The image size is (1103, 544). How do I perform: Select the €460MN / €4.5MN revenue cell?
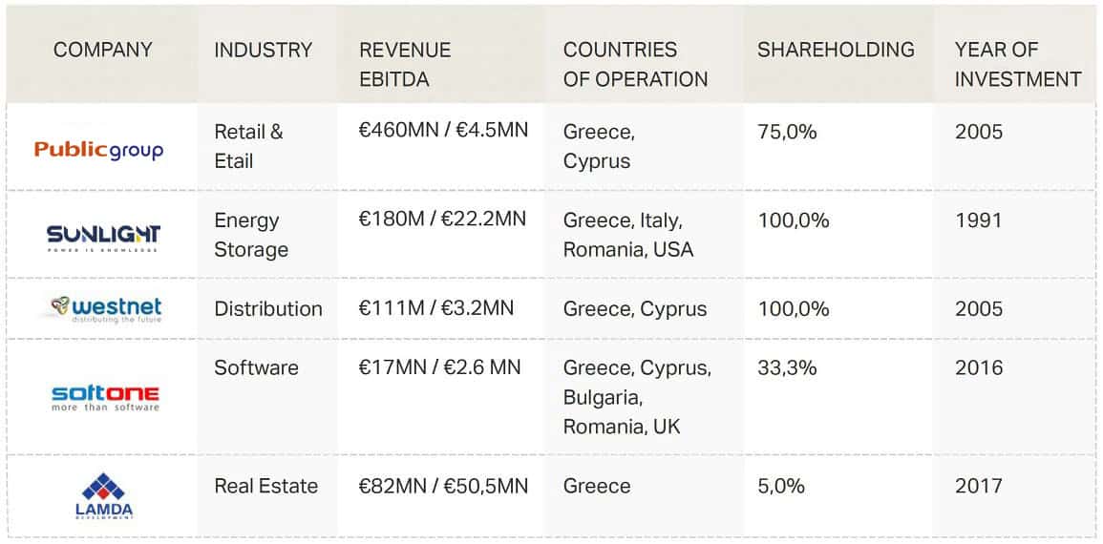coord(443,131)
